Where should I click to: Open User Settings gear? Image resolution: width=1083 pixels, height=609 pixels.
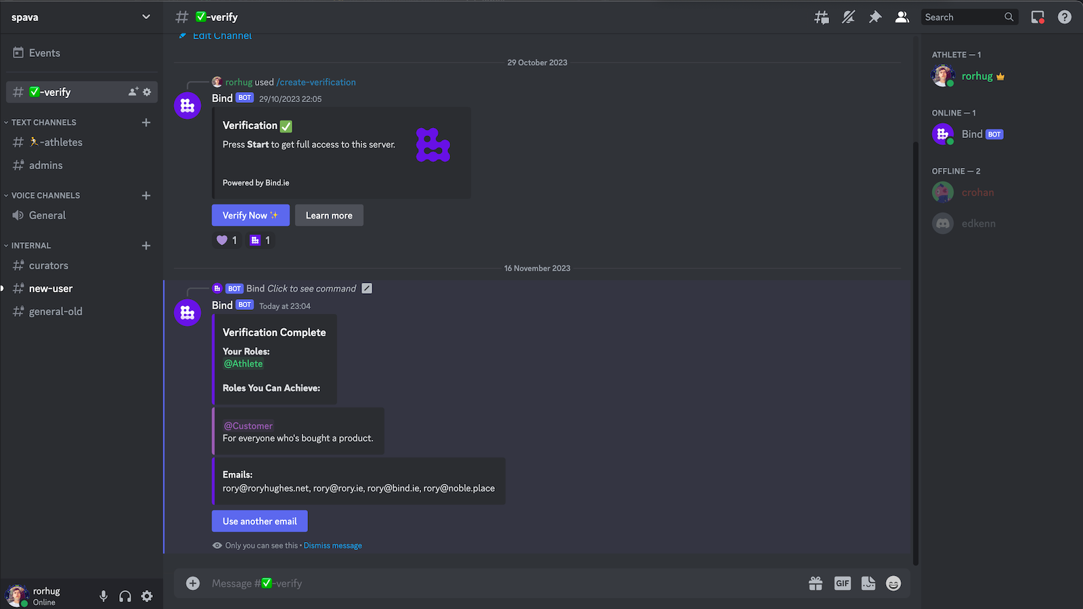147,596
